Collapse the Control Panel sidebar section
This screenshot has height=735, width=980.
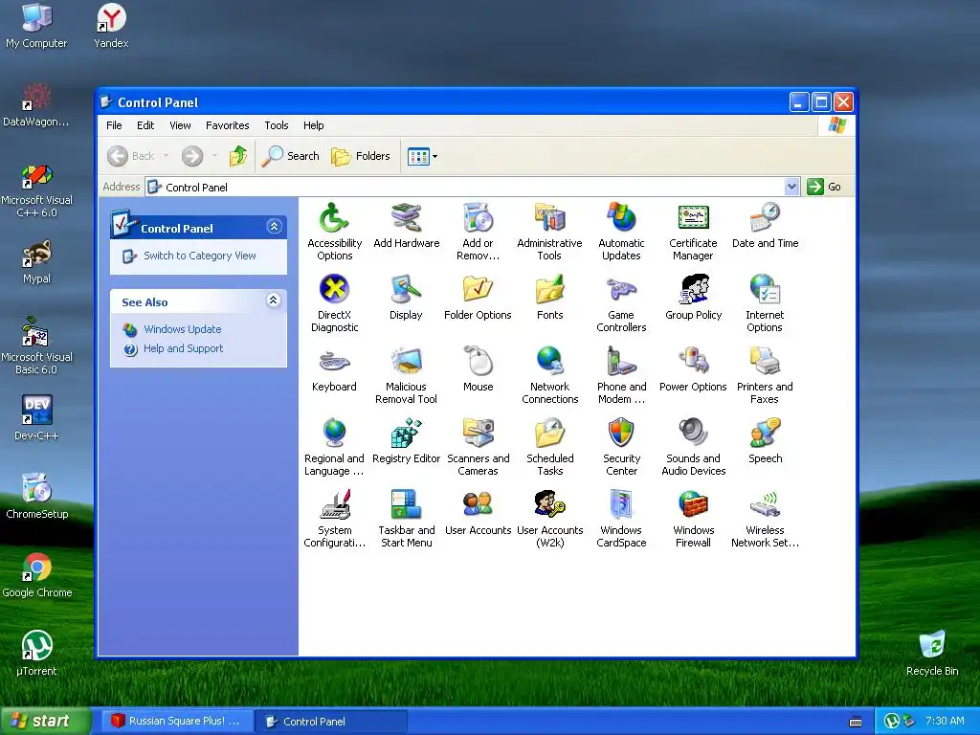pos(274,226)
